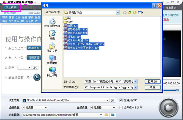
Task: Click the SWF link
Action: [x=11, y=21]
